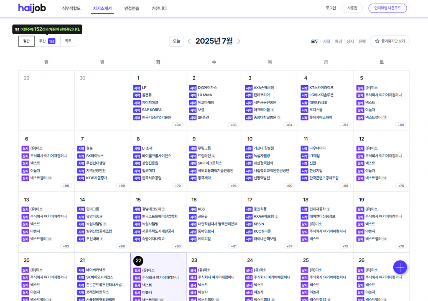428x301 pixels.
Task: Switch to the 월간 view tab
Action: pyautogui.click(x=26, y=41)
